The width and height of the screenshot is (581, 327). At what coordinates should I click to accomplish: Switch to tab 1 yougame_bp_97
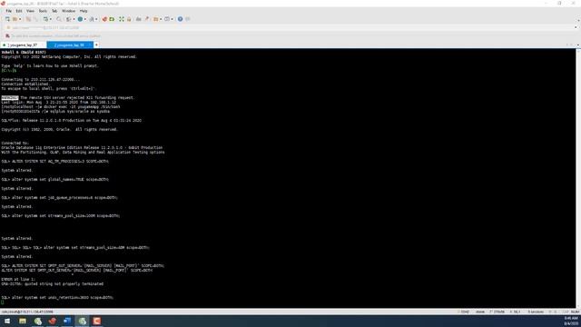(x=23, y=45)
